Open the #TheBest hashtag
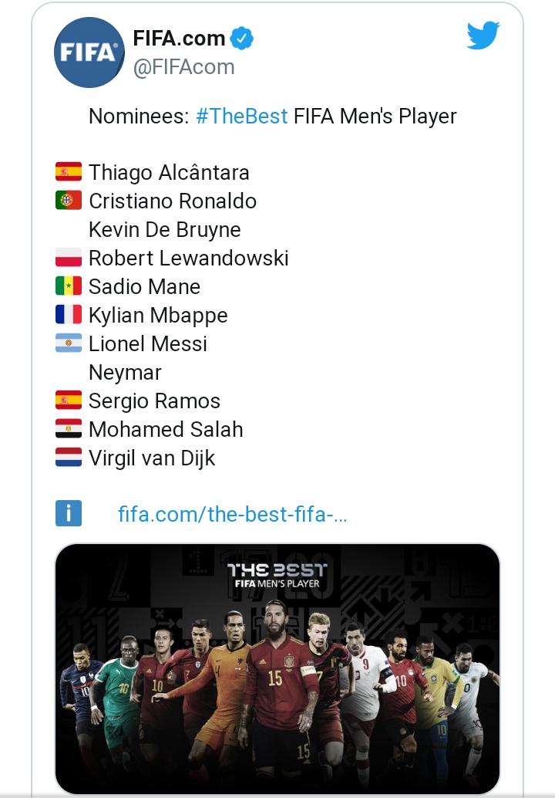Viewport: 555px width, 798px height. [241, 117]
